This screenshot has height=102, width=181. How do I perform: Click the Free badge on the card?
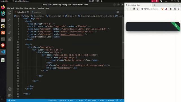click(176, 25)
